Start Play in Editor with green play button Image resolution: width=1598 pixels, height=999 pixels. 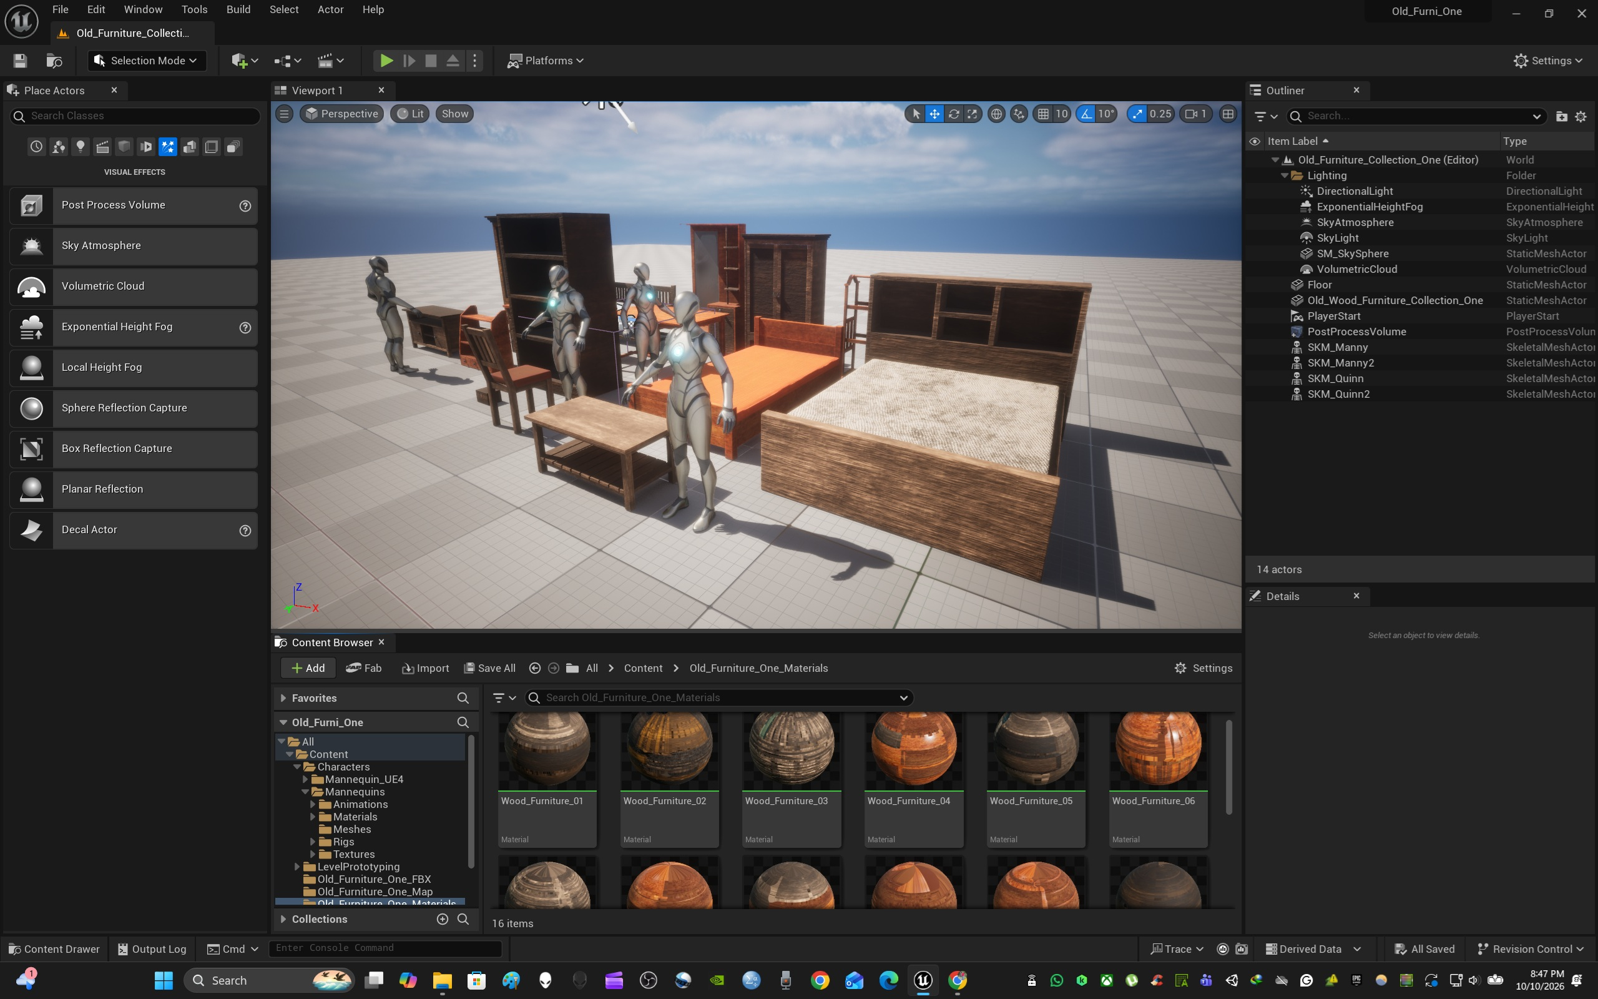pyautogui.click(x=386, y=61)
